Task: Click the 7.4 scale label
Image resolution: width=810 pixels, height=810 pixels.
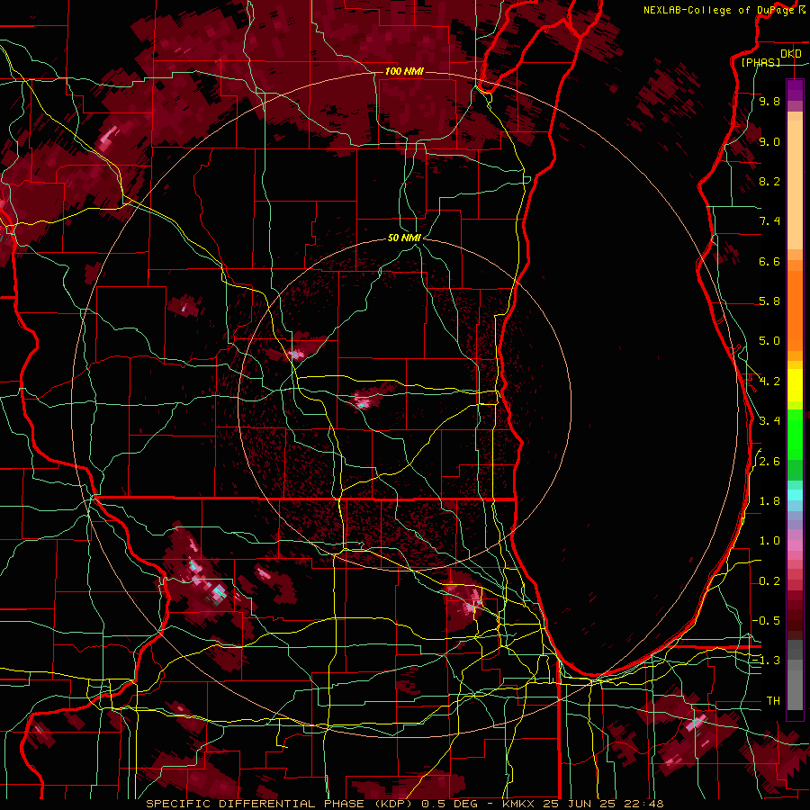Action: pyautogui.click(x=769, y=221)
